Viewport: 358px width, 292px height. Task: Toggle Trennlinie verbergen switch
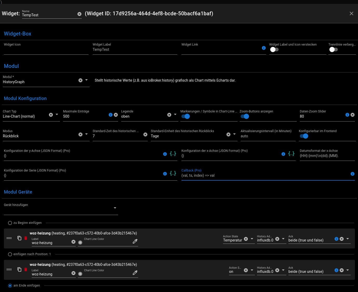point(333,49)
